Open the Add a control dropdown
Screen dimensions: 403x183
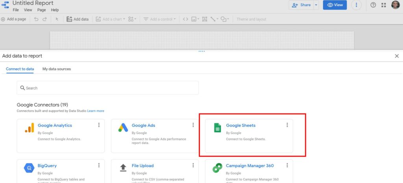pos(159,19)
